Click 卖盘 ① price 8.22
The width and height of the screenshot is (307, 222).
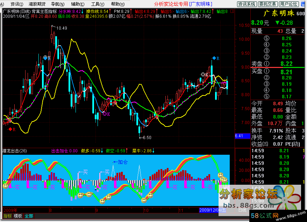(x=286, y=63)
